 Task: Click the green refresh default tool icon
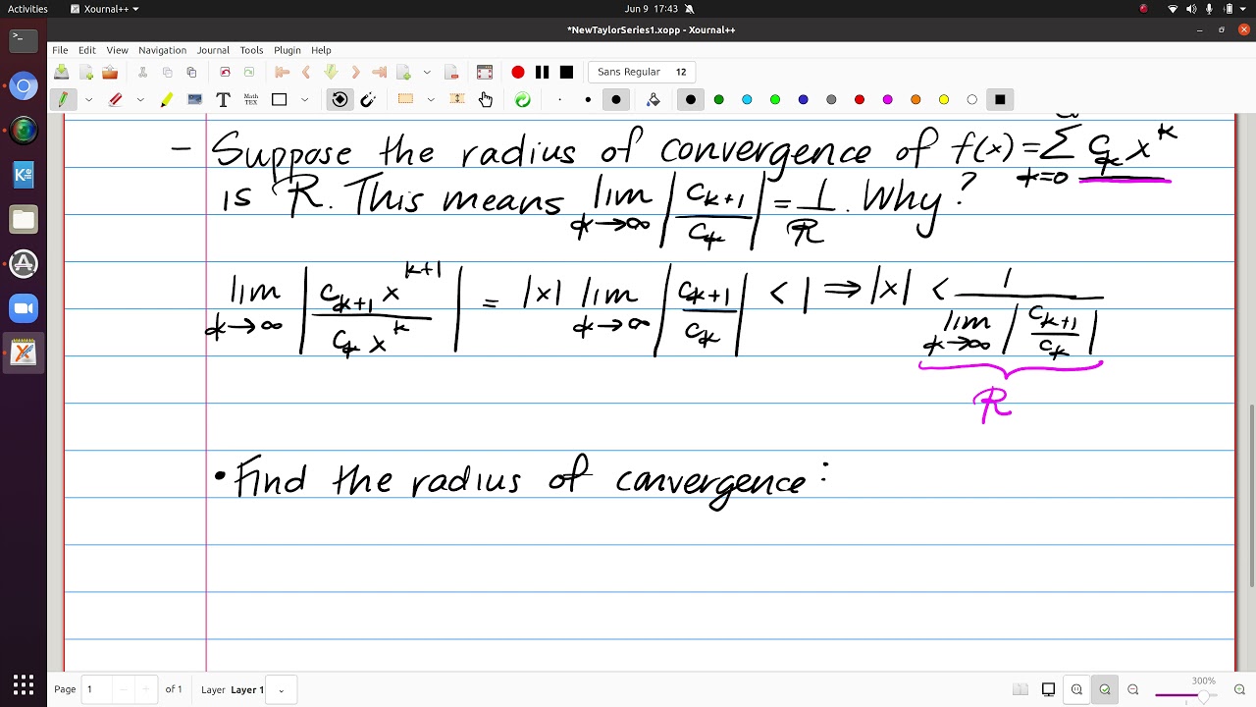[x=522, y=99]
